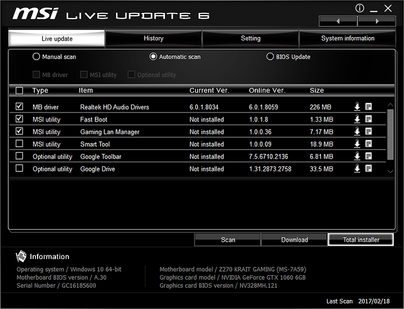The width and height of the screenshot is (404, 309).
Task: Click the Google Drive item name
Action: (98, 169)
